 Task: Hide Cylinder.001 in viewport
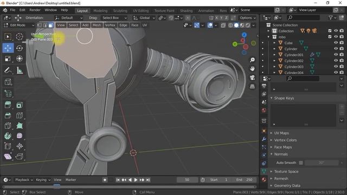coord(336,55)
